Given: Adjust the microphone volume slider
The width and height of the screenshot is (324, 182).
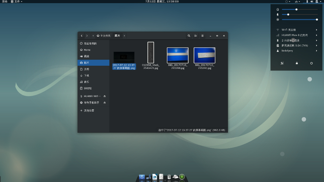Looking at the screenshot, I should coord(300,15).
